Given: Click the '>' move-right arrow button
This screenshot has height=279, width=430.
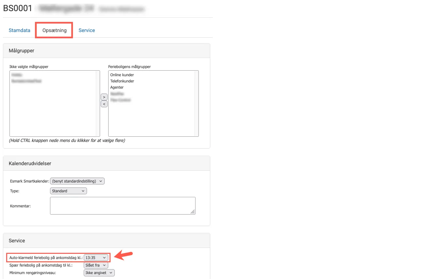Looking at the screenshot, I should [x=104, y=97].
